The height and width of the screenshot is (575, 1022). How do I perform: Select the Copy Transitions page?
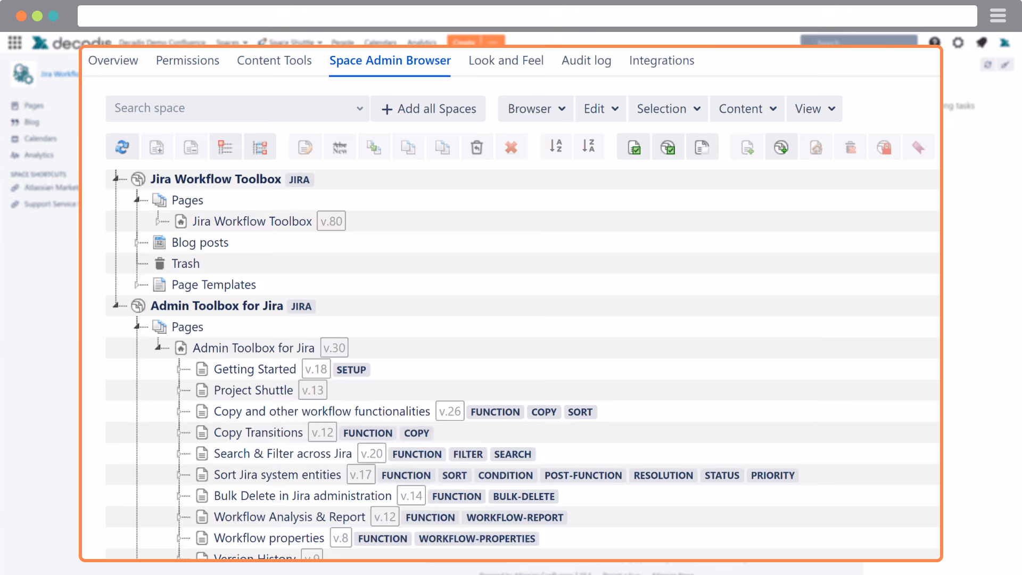pyautogui.click(x=258, y=432)
